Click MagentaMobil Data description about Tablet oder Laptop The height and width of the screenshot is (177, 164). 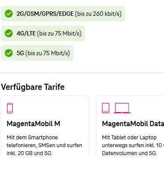click(133, 145)
